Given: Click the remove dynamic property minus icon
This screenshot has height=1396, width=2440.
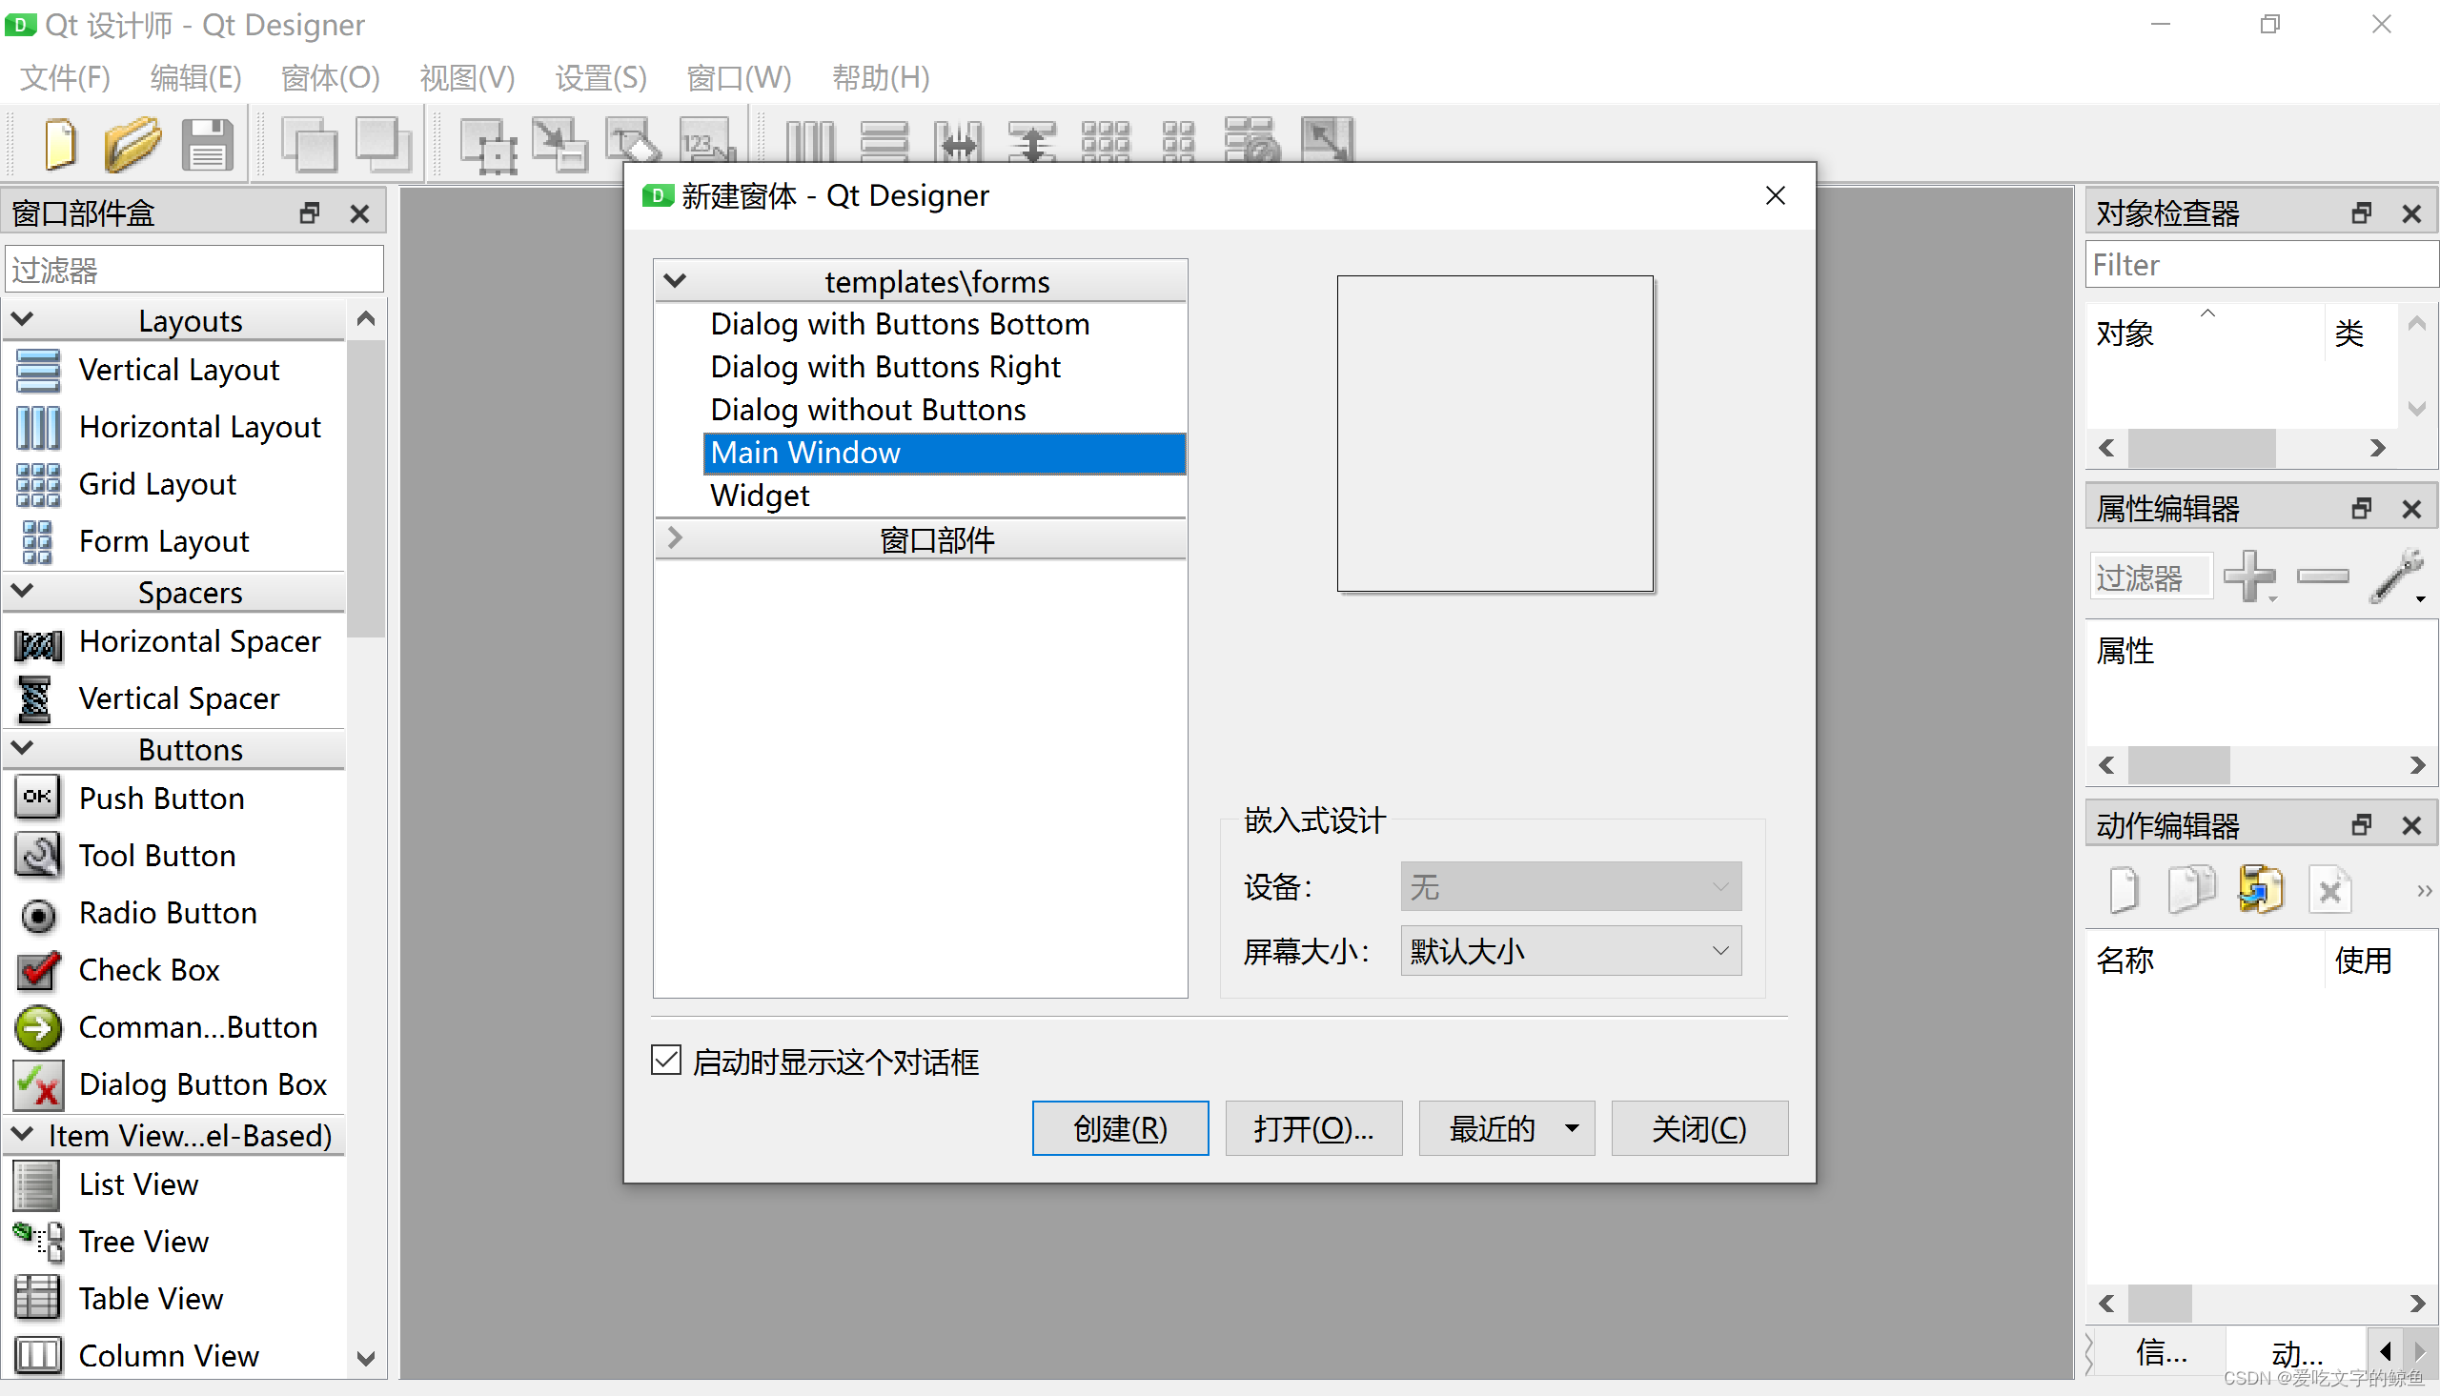Looking at the screenshot, I should (x=2322, y=577).
